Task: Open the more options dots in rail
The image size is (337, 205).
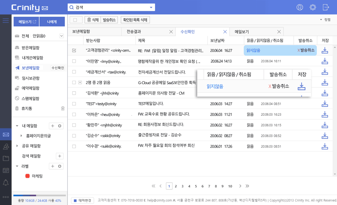Action: click(x=6, y=197)
